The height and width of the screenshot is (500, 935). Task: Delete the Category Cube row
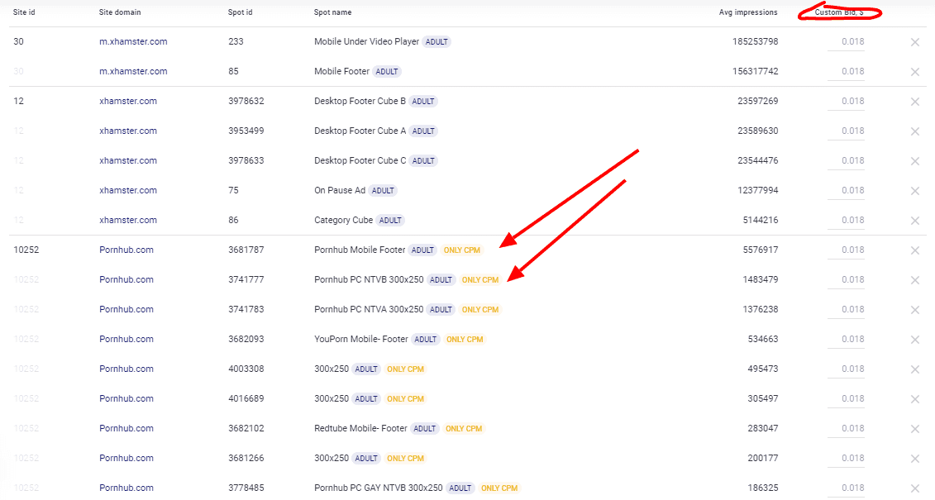pos(914,221)
